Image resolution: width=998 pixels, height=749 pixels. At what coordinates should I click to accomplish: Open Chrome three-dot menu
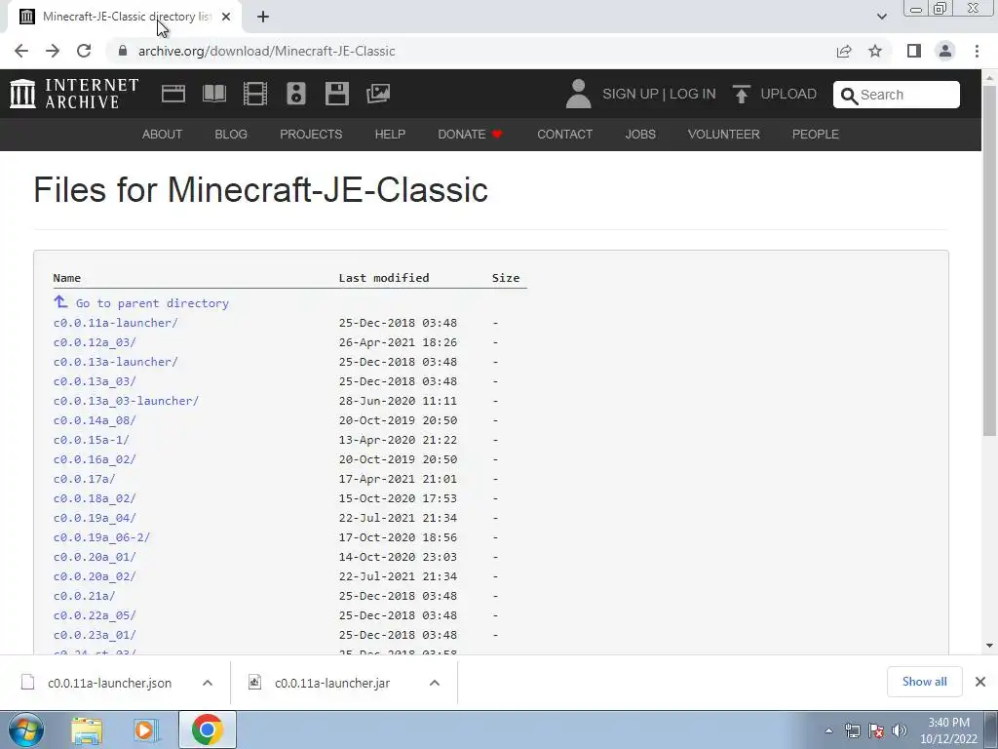coord(977,51)
